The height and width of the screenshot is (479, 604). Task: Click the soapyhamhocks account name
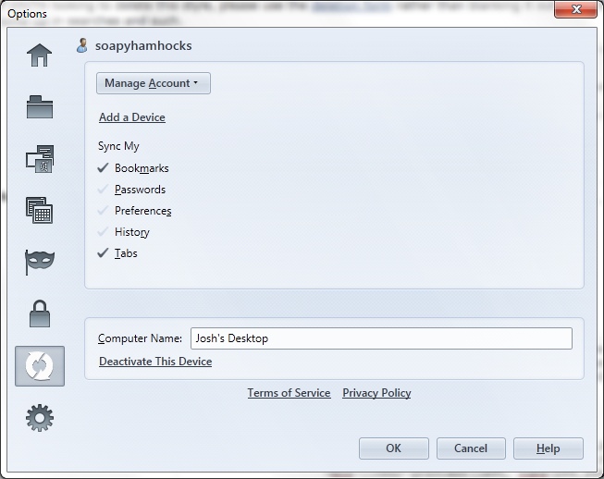tap(143, 45)
